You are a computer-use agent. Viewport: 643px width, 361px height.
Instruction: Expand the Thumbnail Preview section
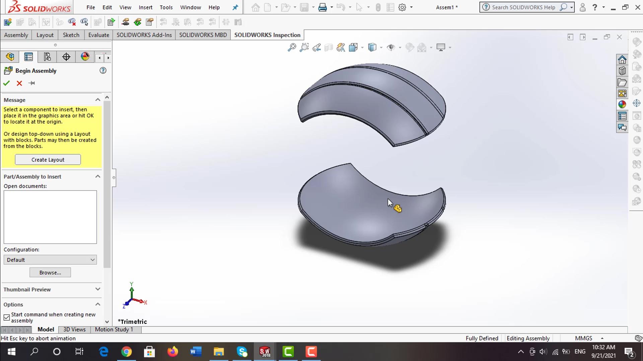coord(97,289)
